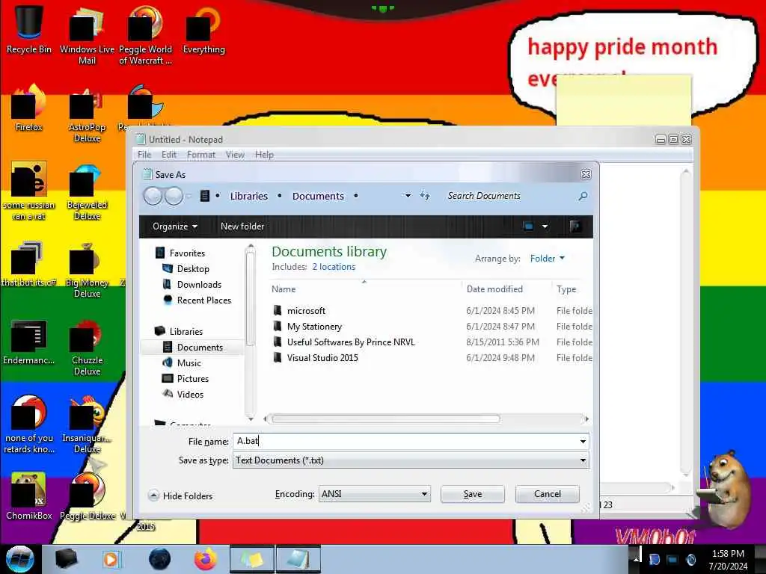Click the change view icon in toolbar
766x574 pixels.
(528, 226)
